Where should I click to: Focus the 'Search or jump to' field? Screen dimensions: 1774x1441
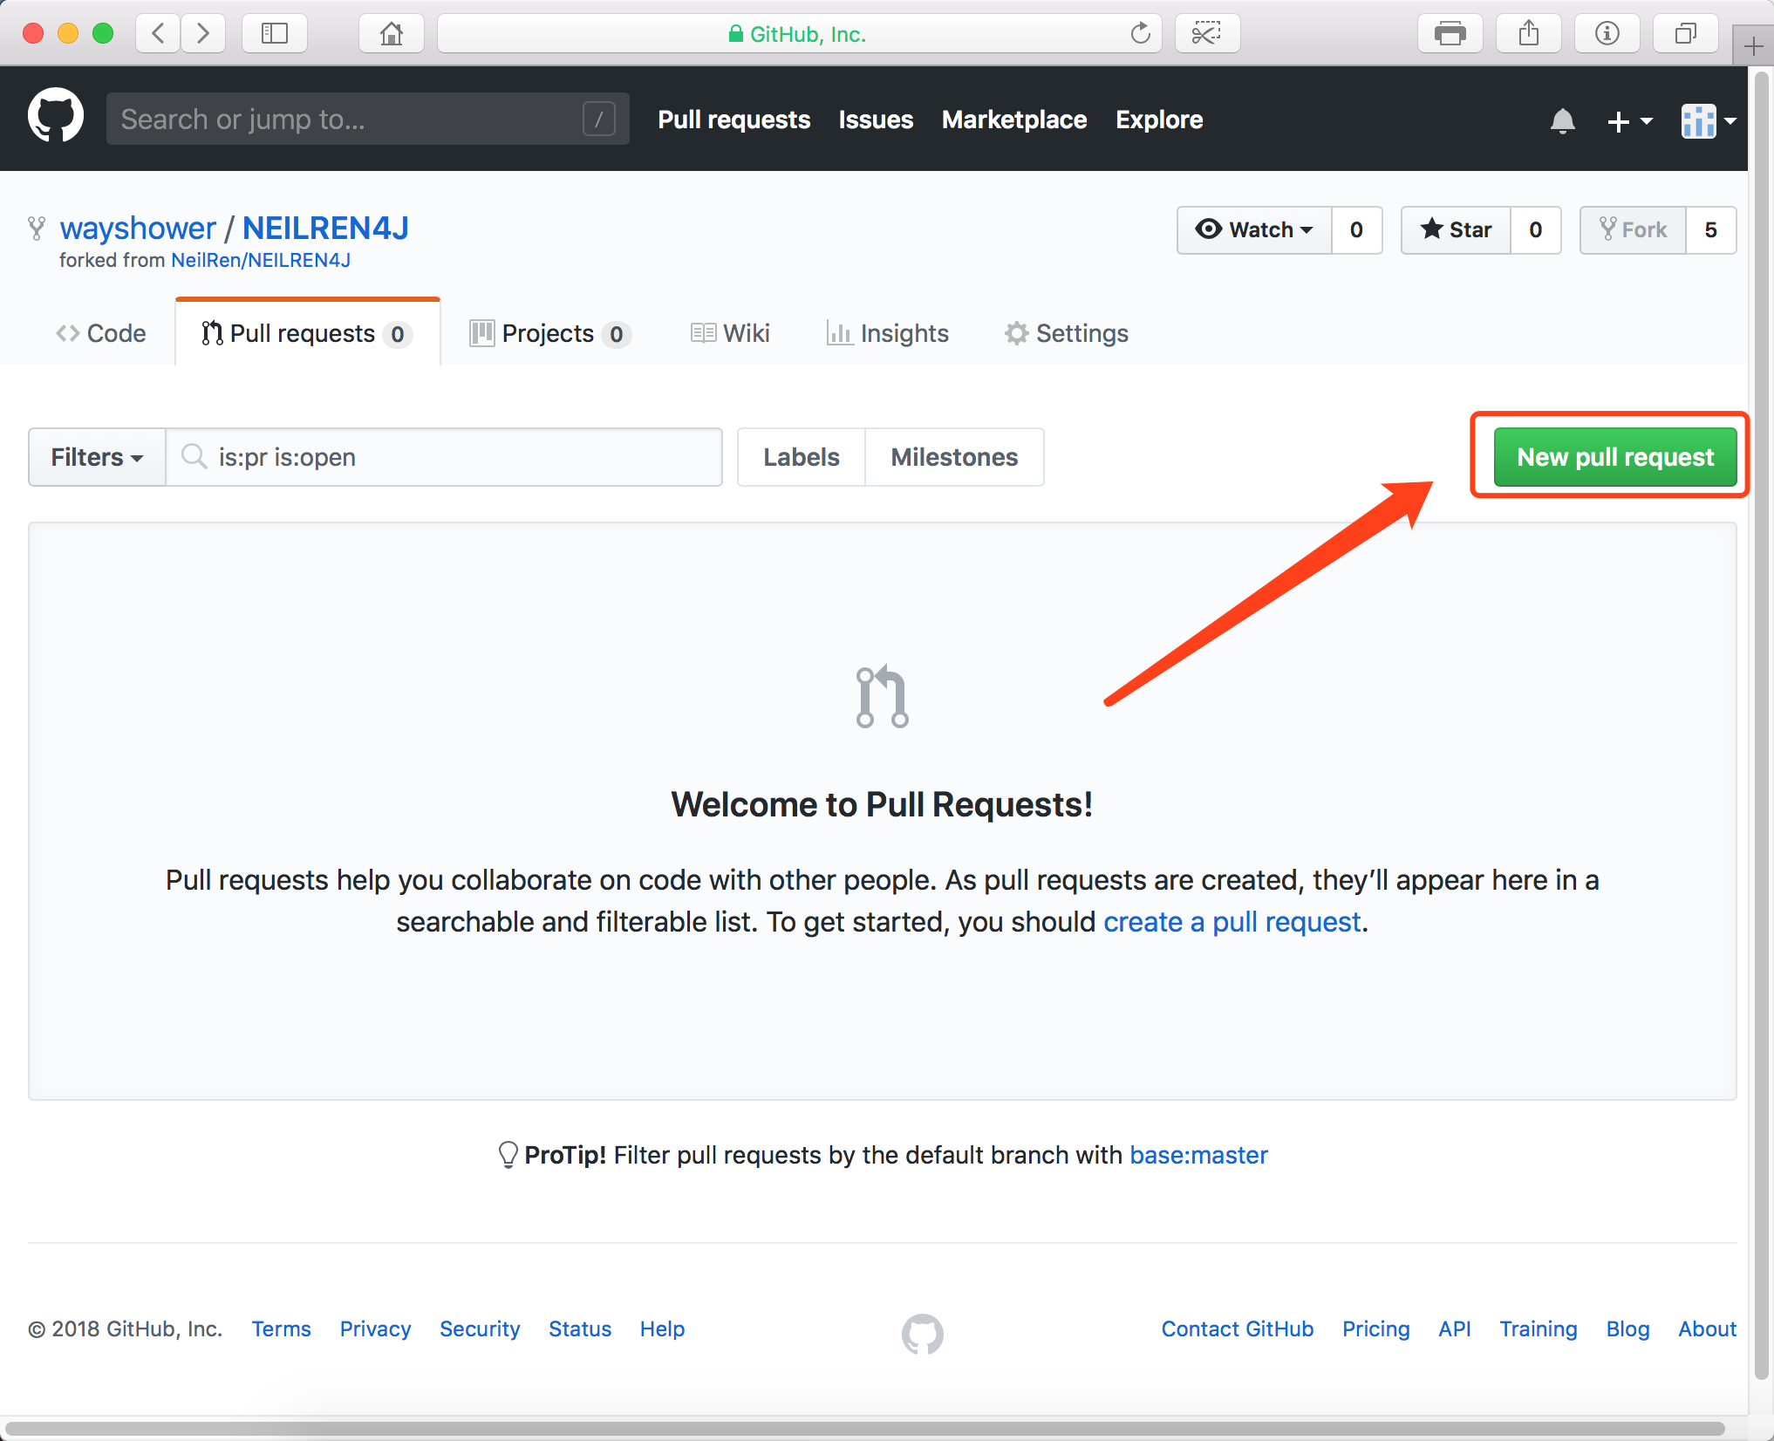tap(367, 119)
